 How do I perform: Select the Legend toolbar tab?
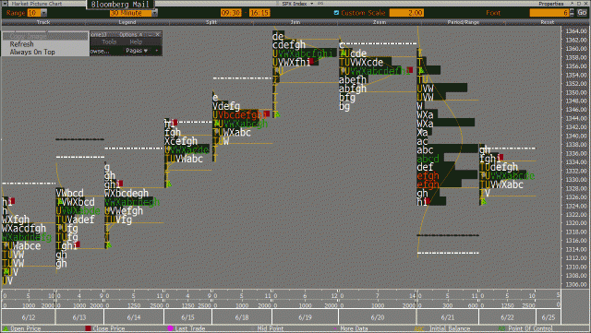click(127, 22)
